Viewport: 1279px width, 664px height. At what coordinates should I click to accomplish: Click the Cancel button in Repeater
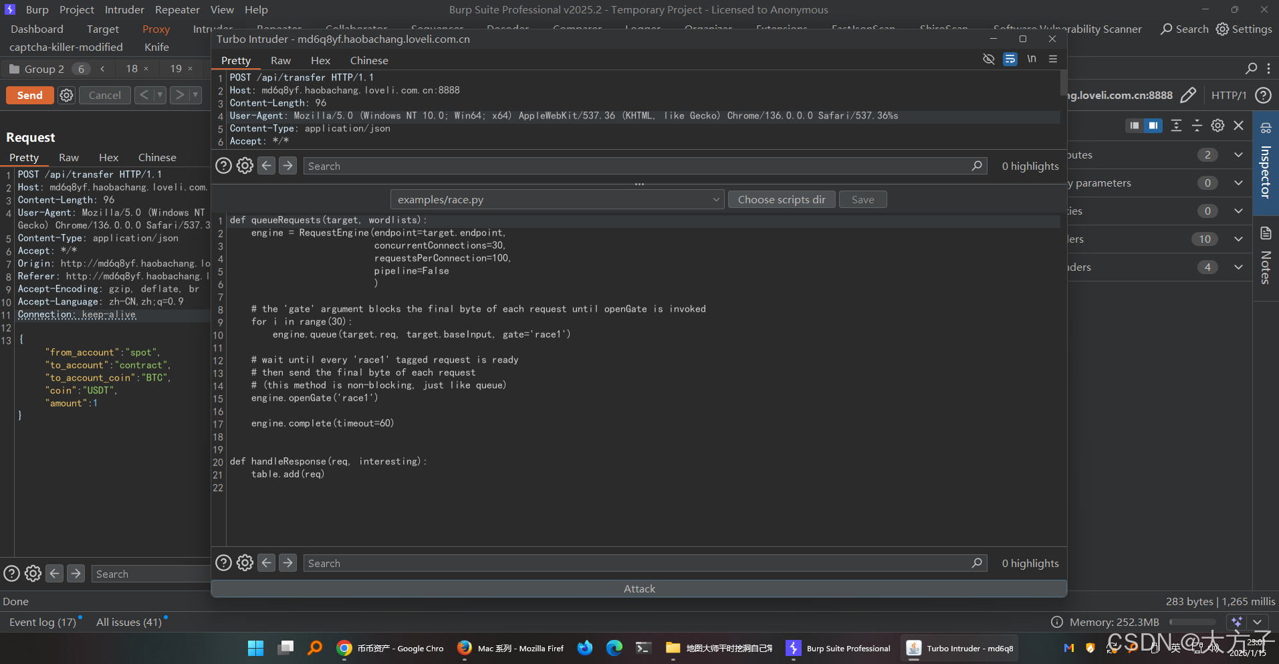point(105,95)
